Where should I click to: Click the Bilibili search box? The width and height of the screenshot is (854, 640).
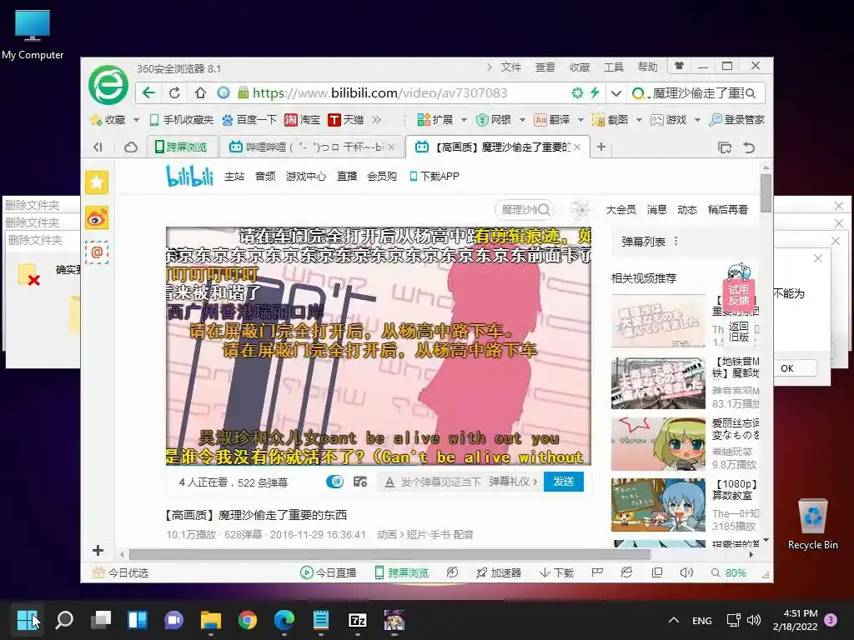pos(525,209)
